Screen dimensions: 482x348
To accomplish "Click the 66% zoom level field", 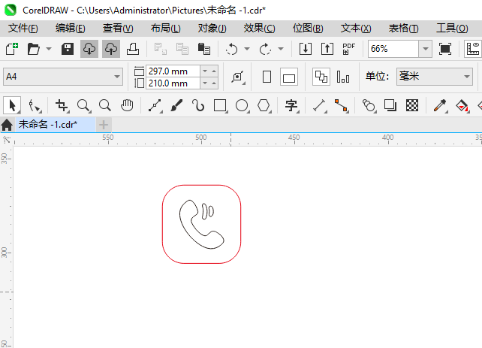I will click(x=393, y=49).
